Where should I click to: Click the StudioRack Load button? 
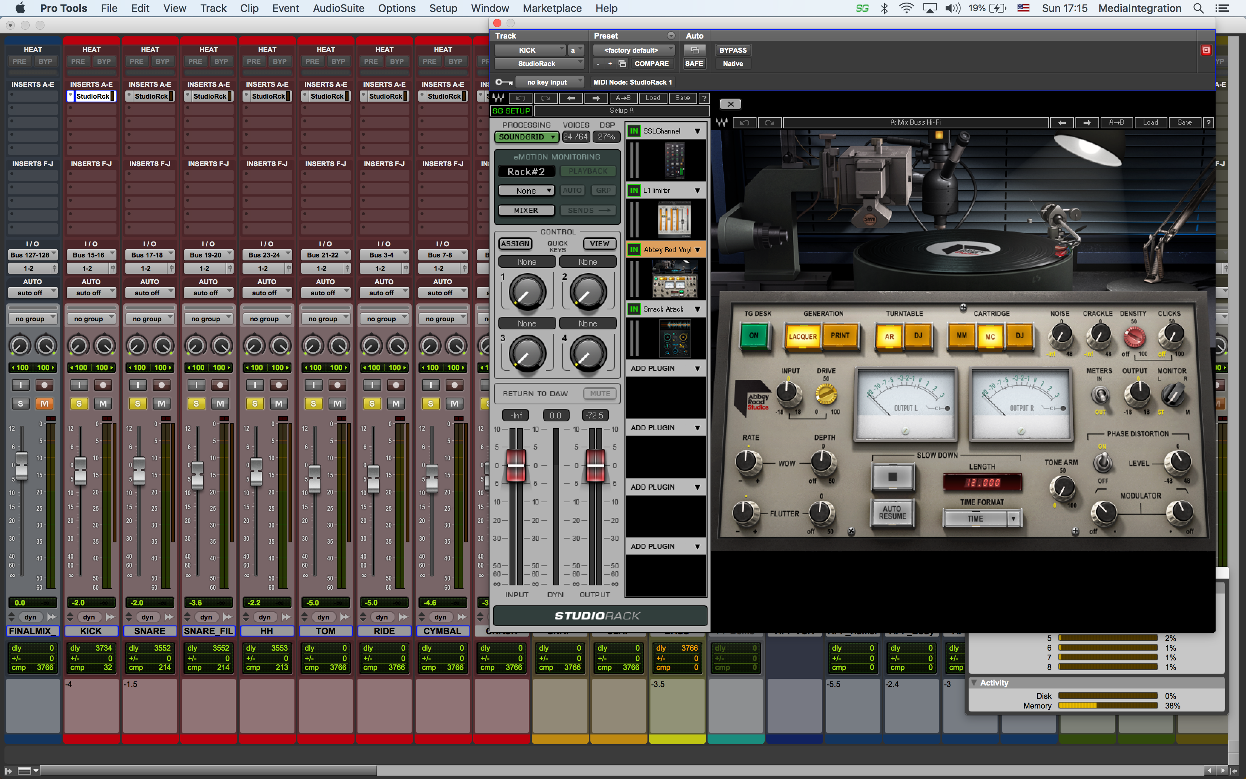click(x=652, y=98)
